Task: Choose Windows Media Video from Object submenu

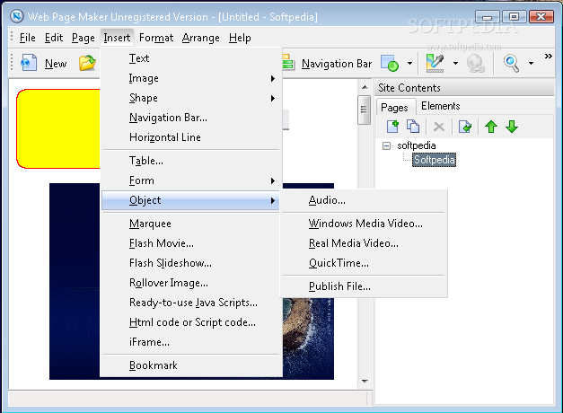Action: click(x=365, y=224)
